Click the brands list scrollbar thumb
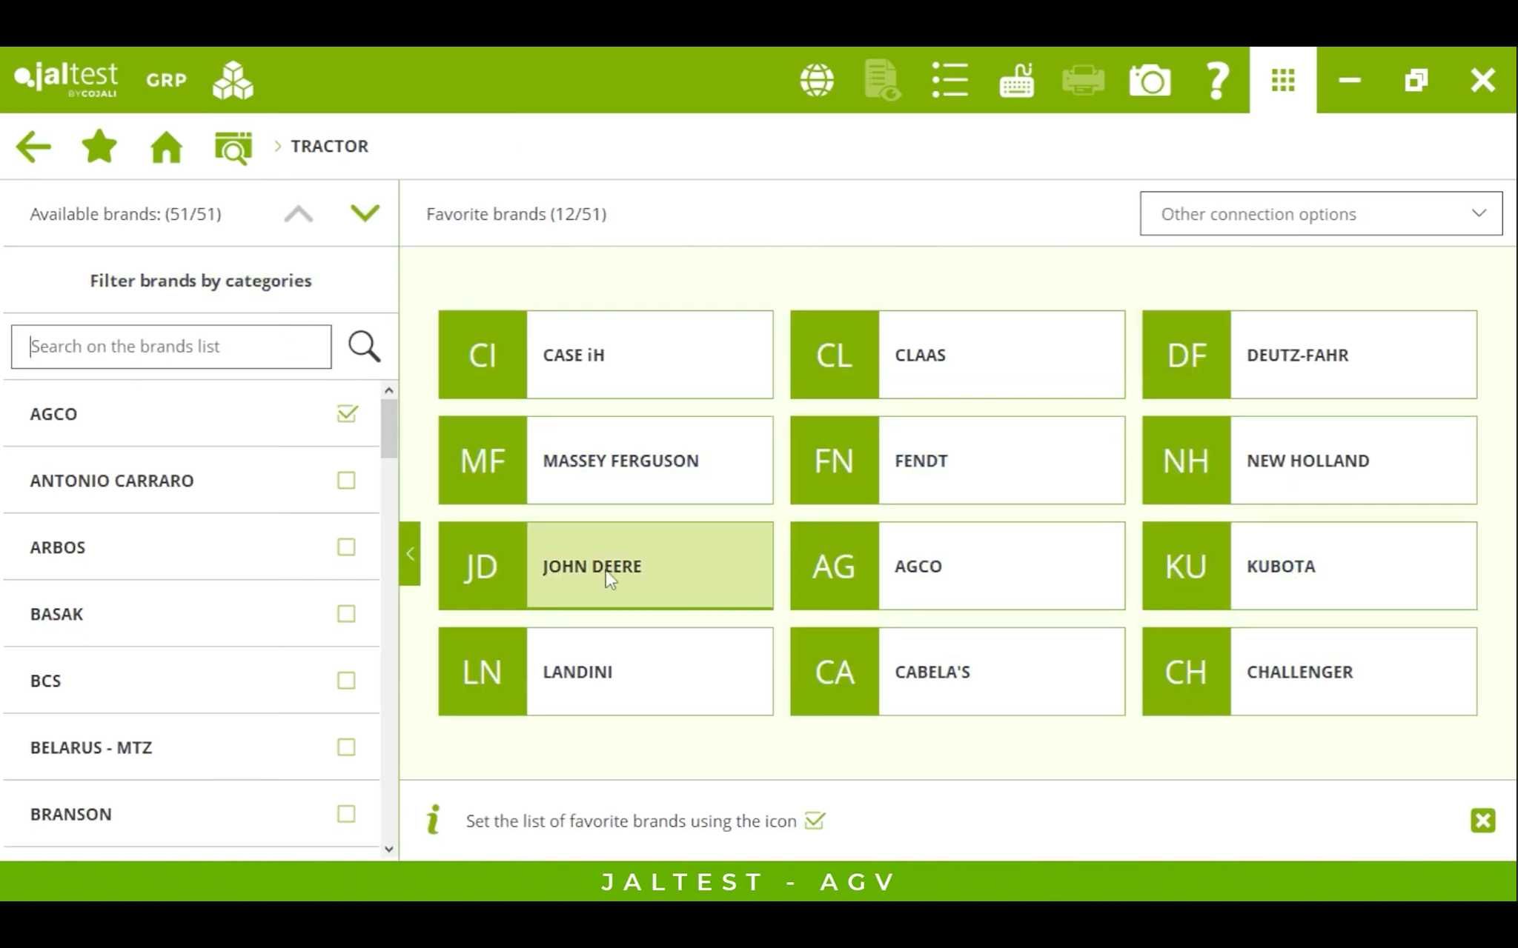Viewport: 1518px width, 948px height. [x=389, y=429]
